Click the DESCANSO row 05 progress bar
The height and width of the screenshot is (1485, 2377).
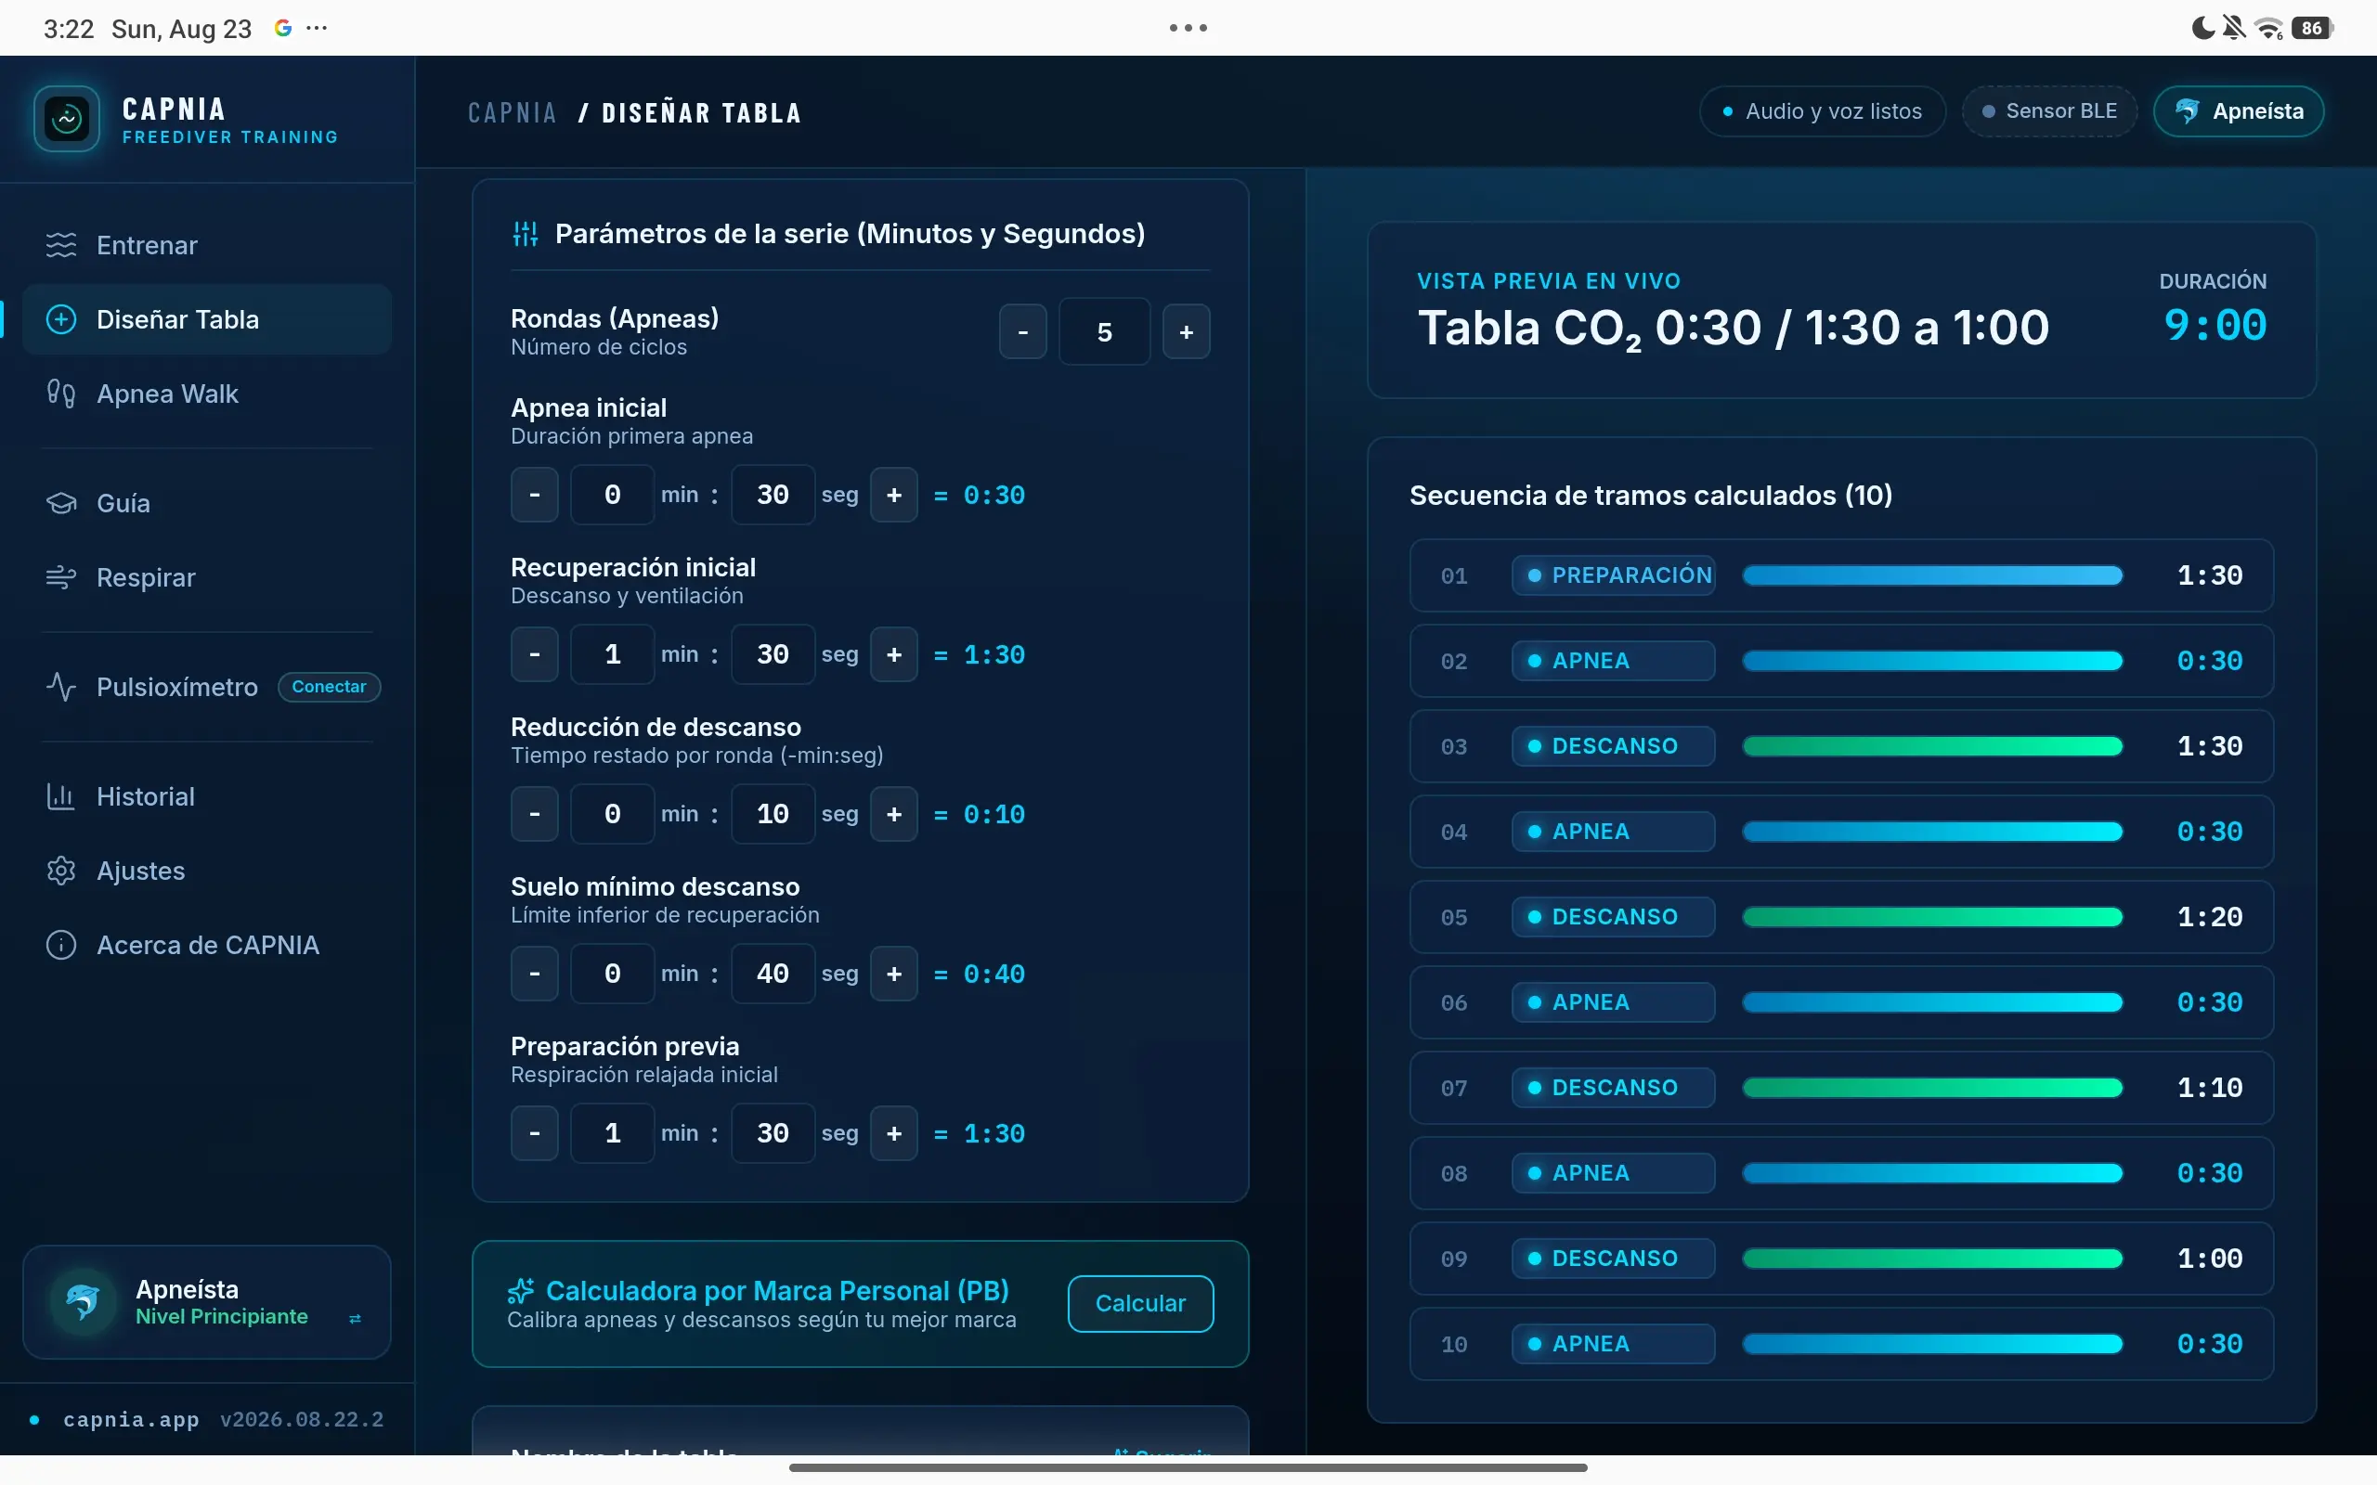click(1932, 917)
